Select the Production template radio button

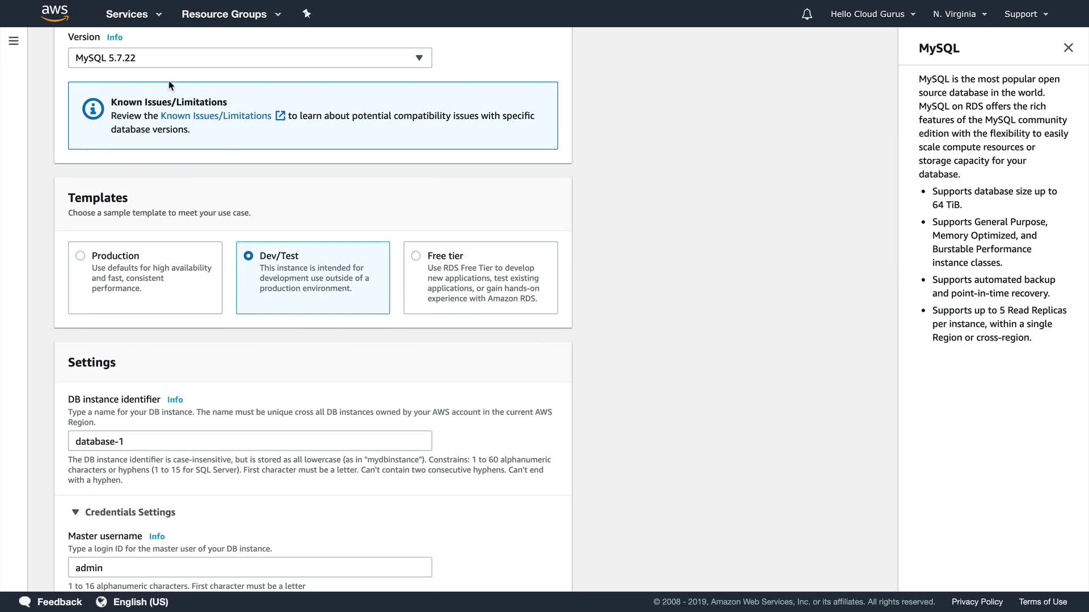81,256
